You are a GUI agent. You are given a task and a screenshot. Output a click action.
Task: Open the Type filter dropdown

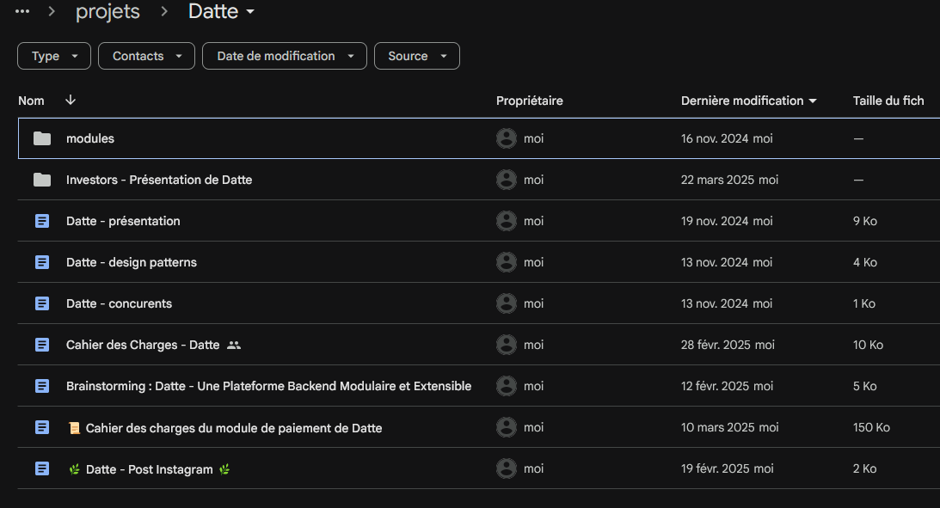pos(53,56)
